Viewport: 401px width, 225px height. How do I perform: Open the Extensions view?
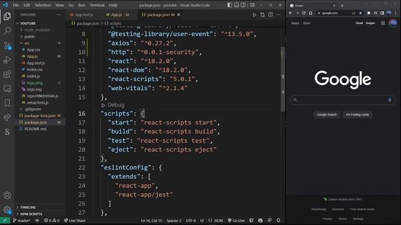7,74
